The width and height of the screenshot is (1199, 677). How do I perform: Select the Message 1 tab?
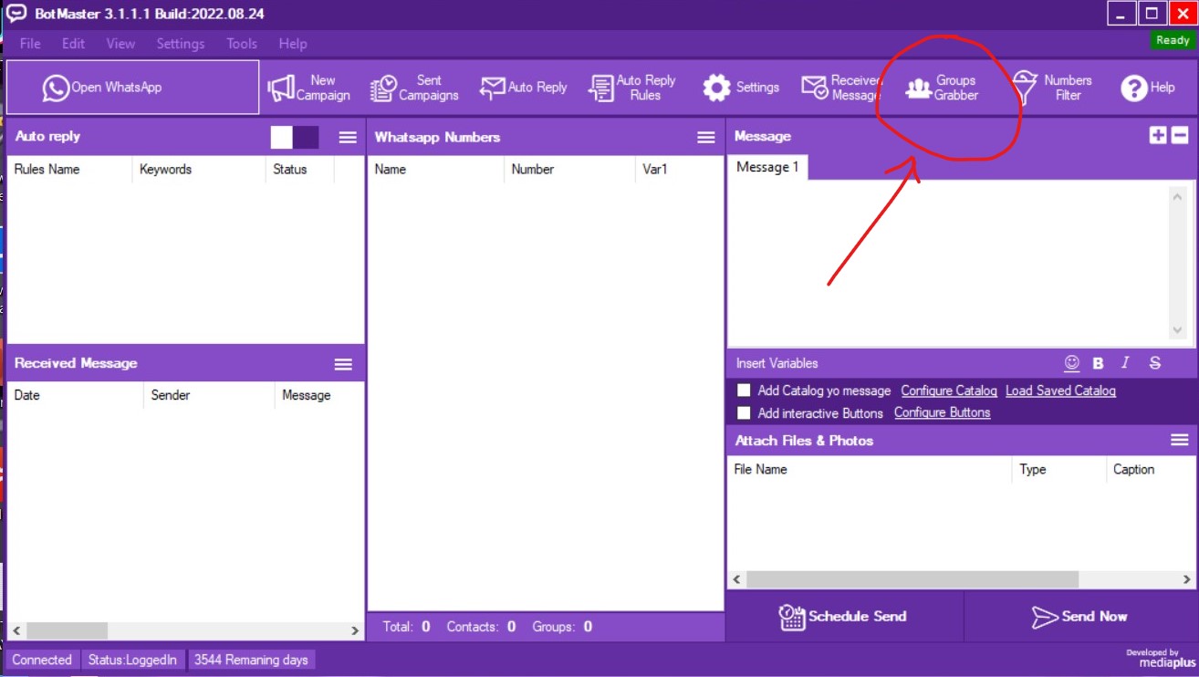767,167
